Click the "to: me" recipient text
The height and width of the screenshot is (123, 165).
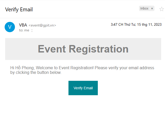[24, 30]
